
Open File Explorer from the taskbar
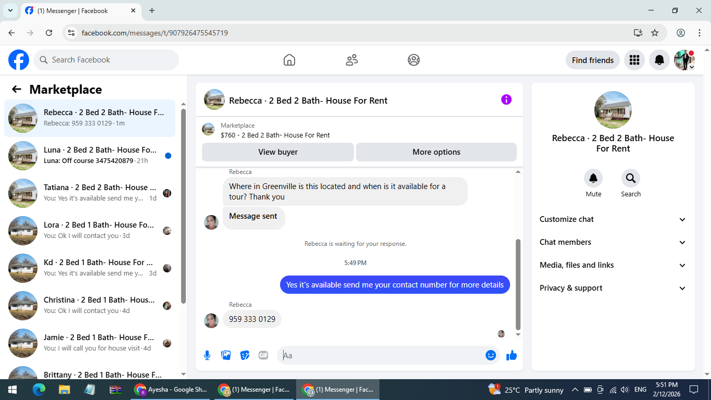pyautogui.click(x=64, y=390)
